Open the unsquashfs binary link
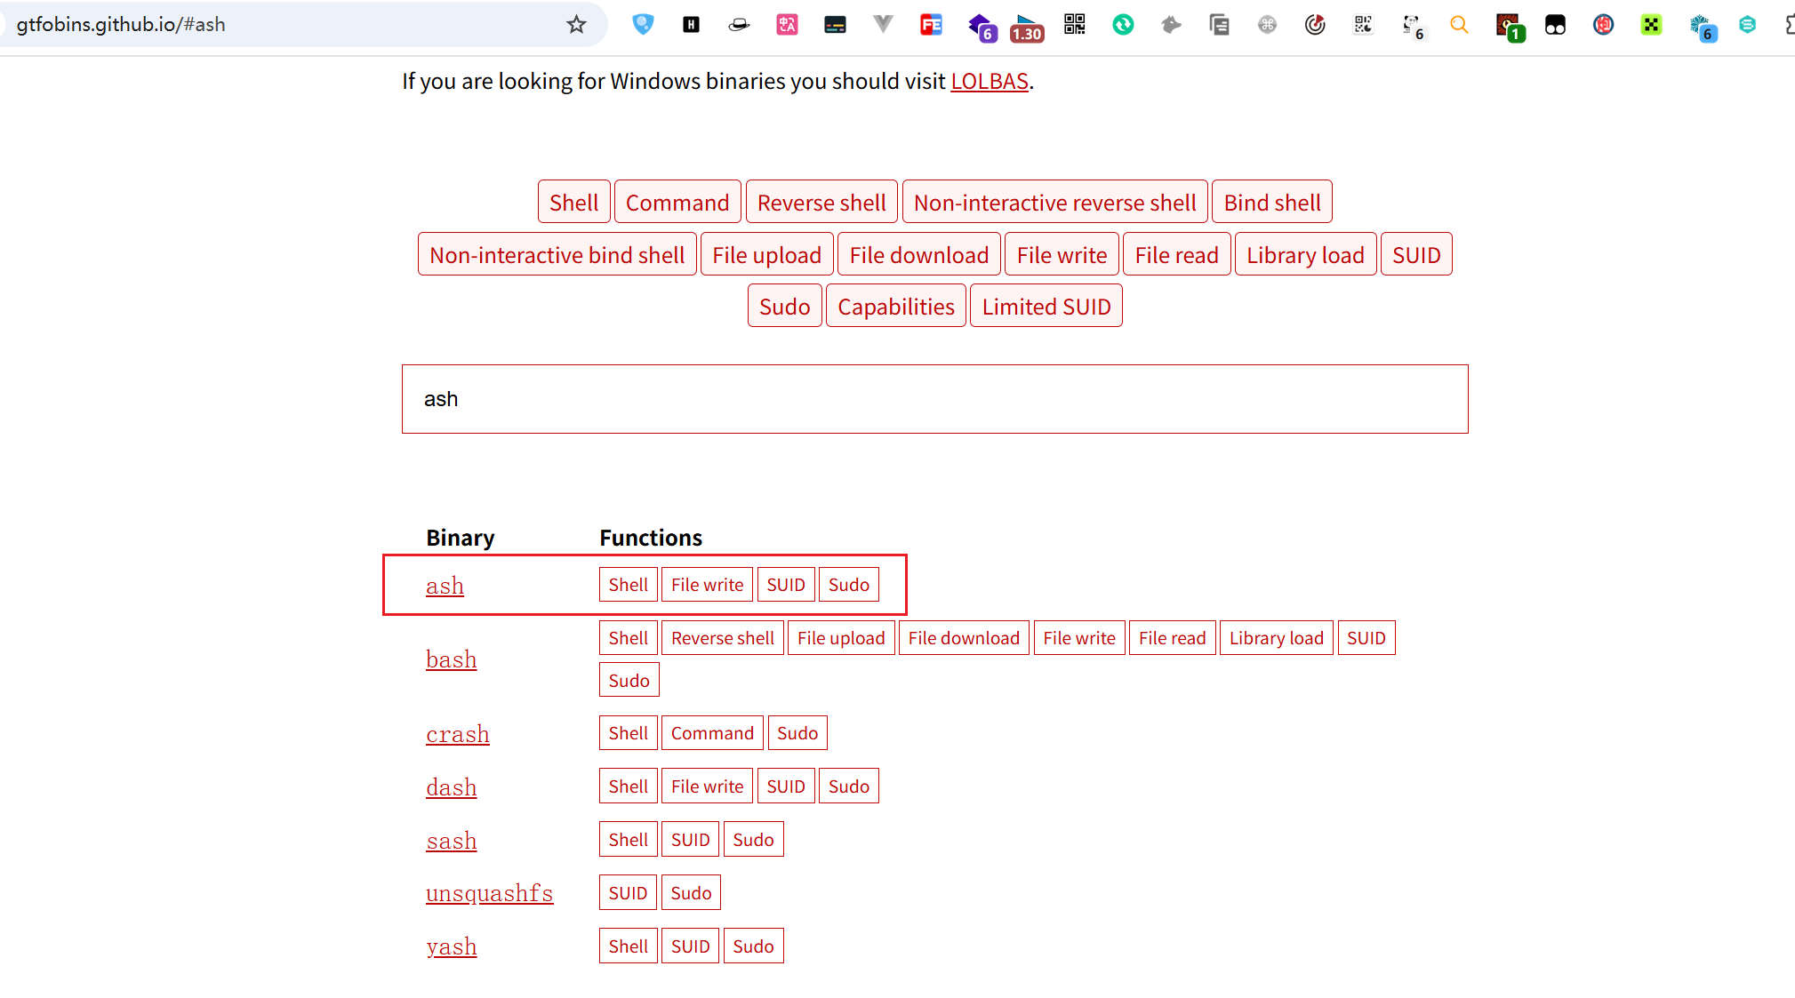Image resolution: width=1795 pixels, height=998 pixels. point(489,893)
